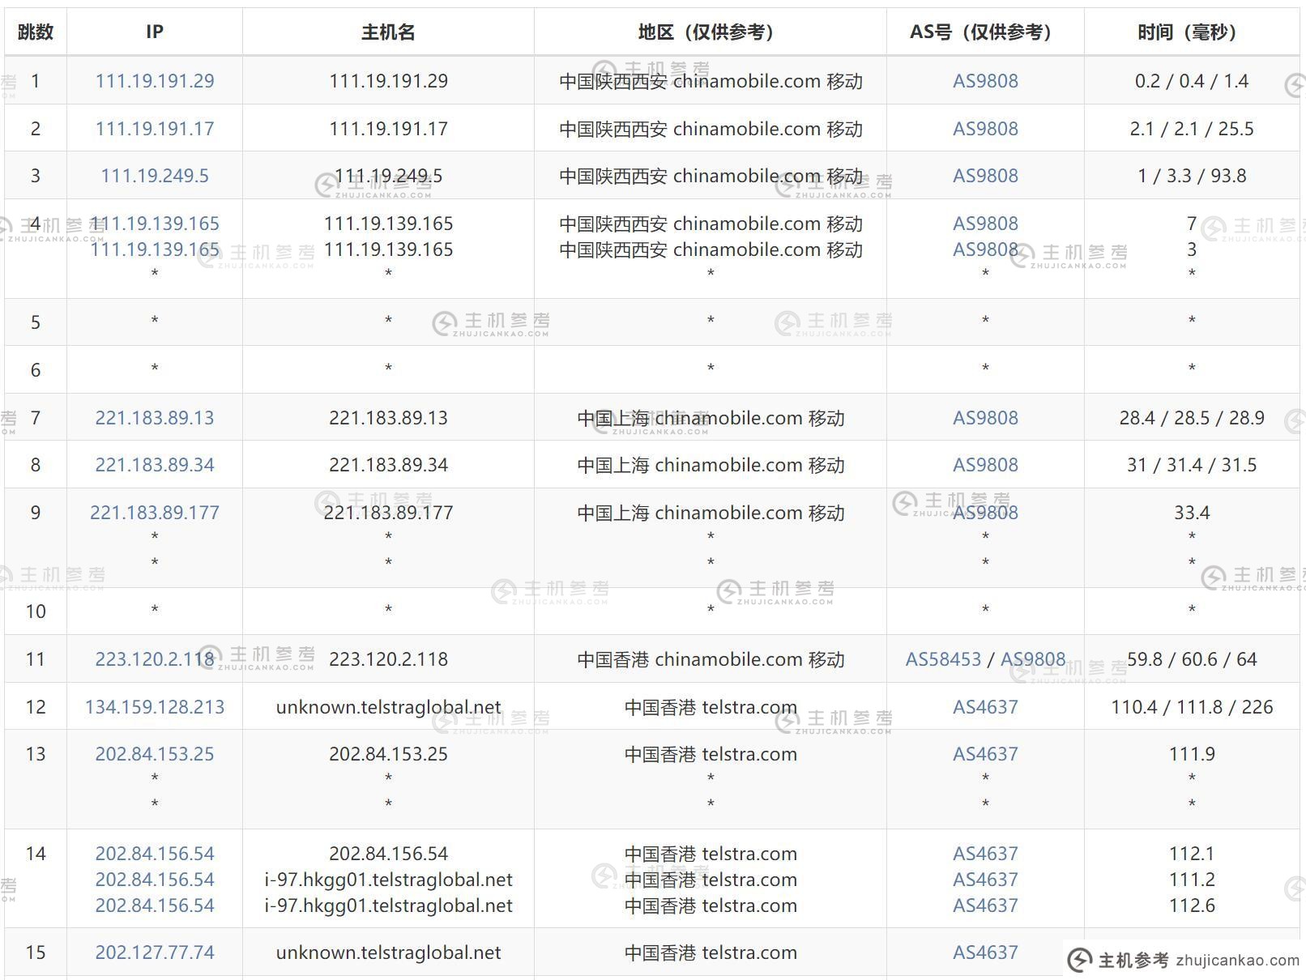Viewport: 1306px width, 980px height.
Task: Click AS9808 link in hop 7 row
Action: coord(985,418)
